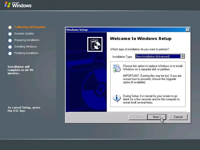
Task: Click the Dynamic Update step bullet
Action: (10, 34)
